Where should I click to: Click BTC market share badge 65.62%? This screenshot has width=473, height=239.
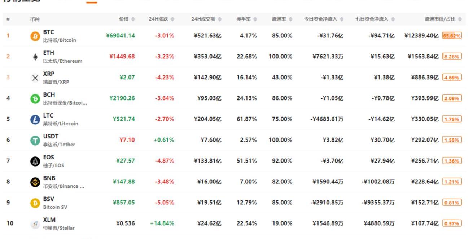click(452, 36)
